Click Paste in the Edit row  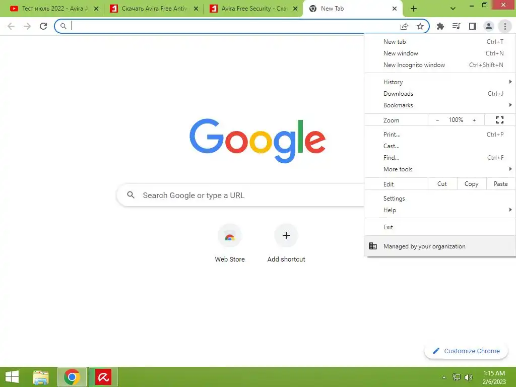click(x=501, y=184)
